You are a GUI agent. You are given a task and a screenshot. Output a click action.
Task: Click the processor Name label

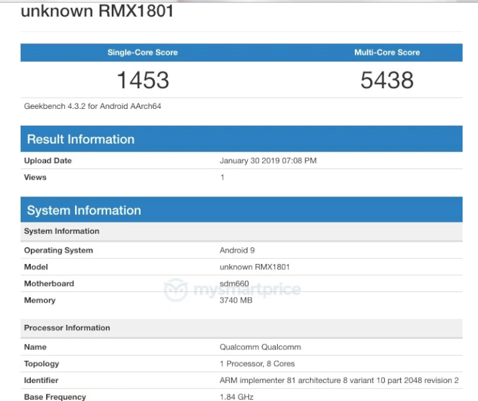35,347
